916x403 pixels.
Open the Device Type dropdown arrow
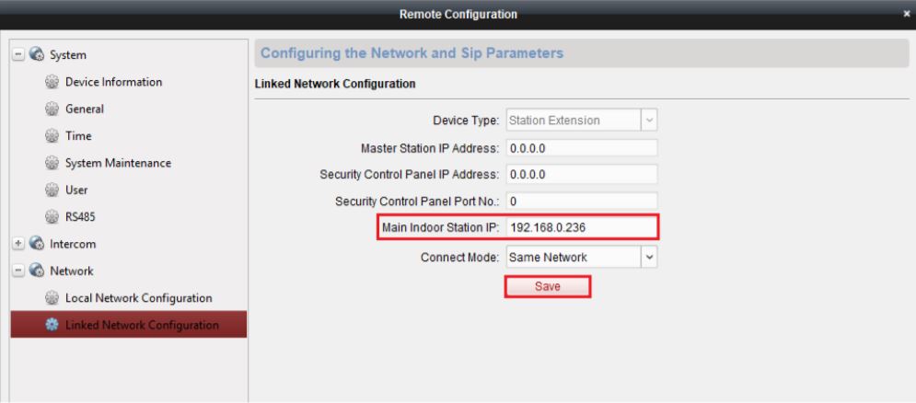pos(650,121)
